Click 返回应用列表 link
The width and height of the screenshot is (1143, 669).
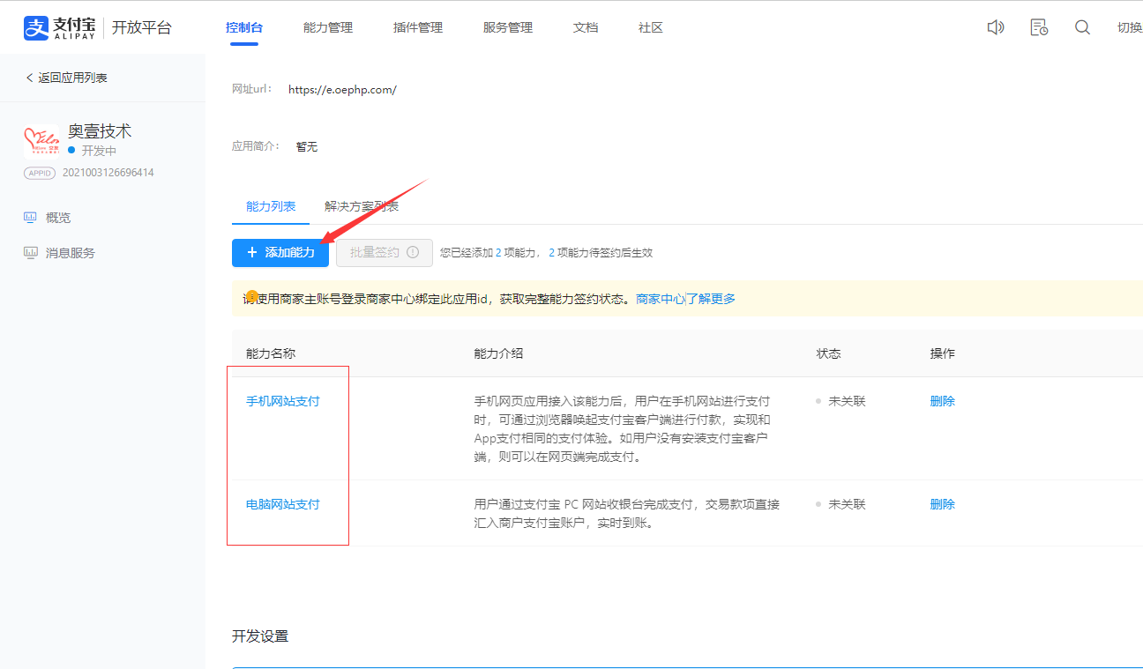click(72, 78)
